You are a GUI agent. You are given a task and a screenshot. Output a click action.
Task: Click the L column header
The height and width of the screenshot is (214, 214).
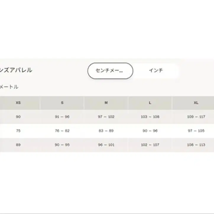(x=150, y=103)
